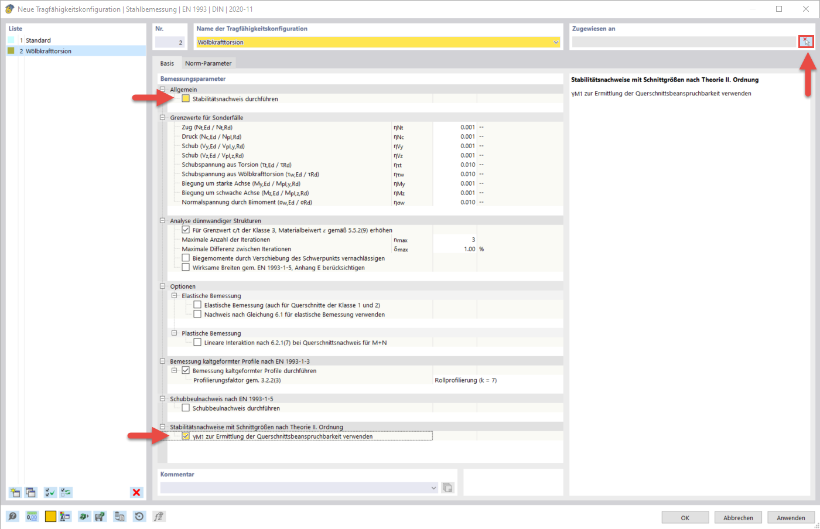Click the select all checkmarks icon
820x529 pixels.
(50, 493)
